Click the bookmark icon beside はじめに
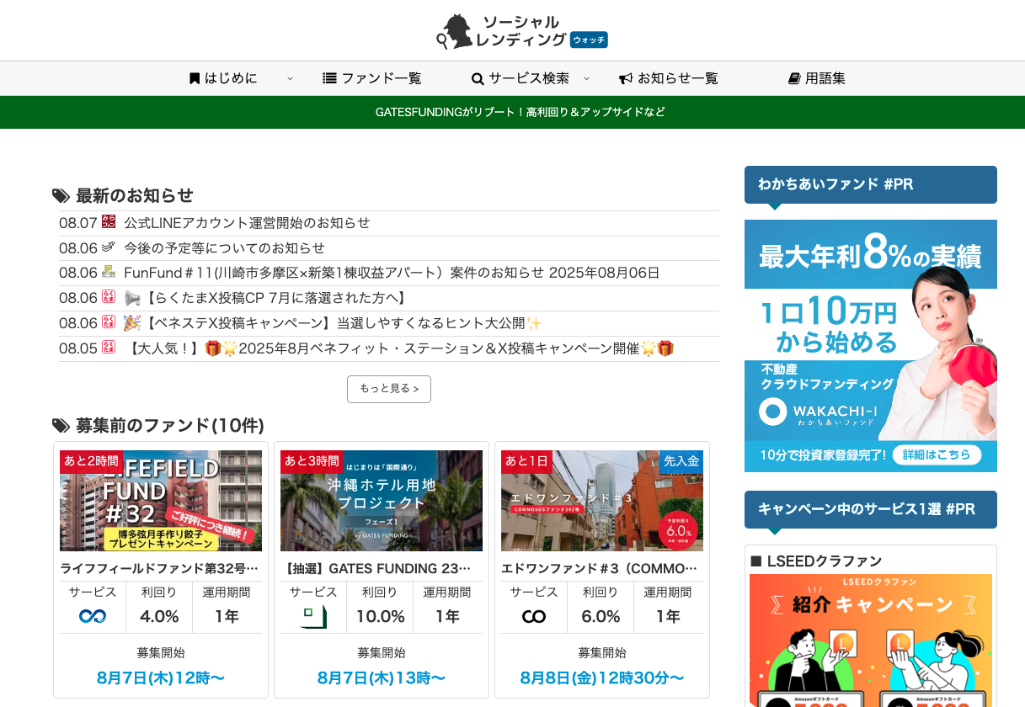Viewport: 1025px width, 707px height. click(195, 78)
